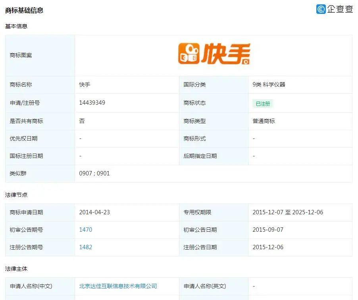Click the 快手 trademark logo image
The width and height of the screenshot is (358, 300).
(213, 54)
